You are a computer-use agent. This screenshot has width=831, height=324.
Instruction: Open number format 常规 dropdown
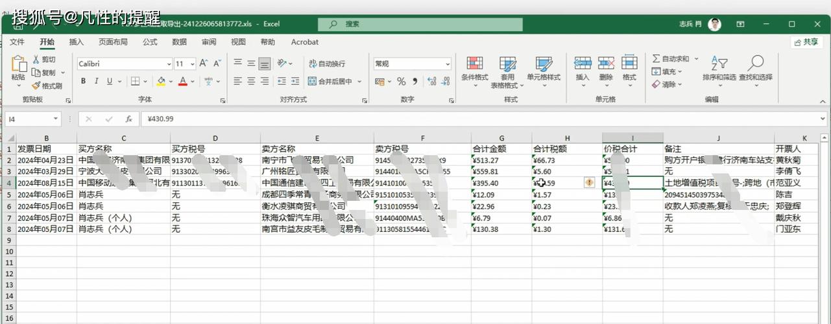[x=447, y=64]
